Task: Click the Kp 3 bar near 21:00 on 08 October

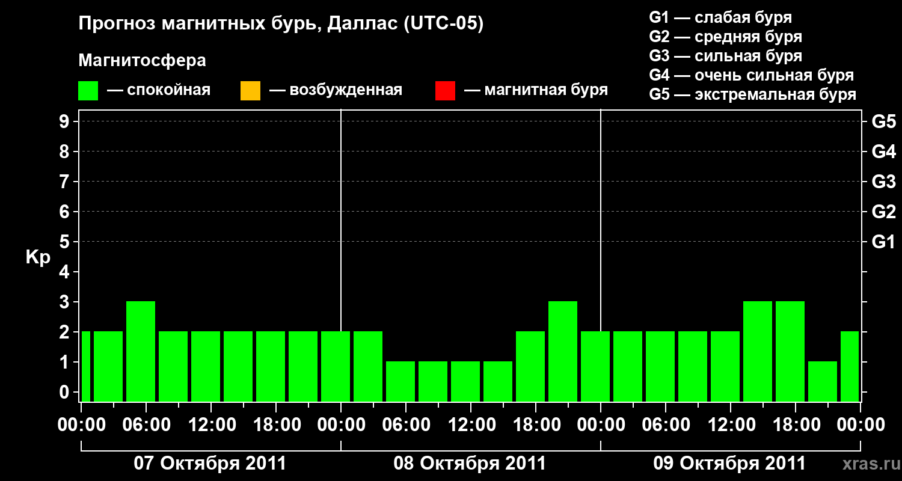Action: 563,351
